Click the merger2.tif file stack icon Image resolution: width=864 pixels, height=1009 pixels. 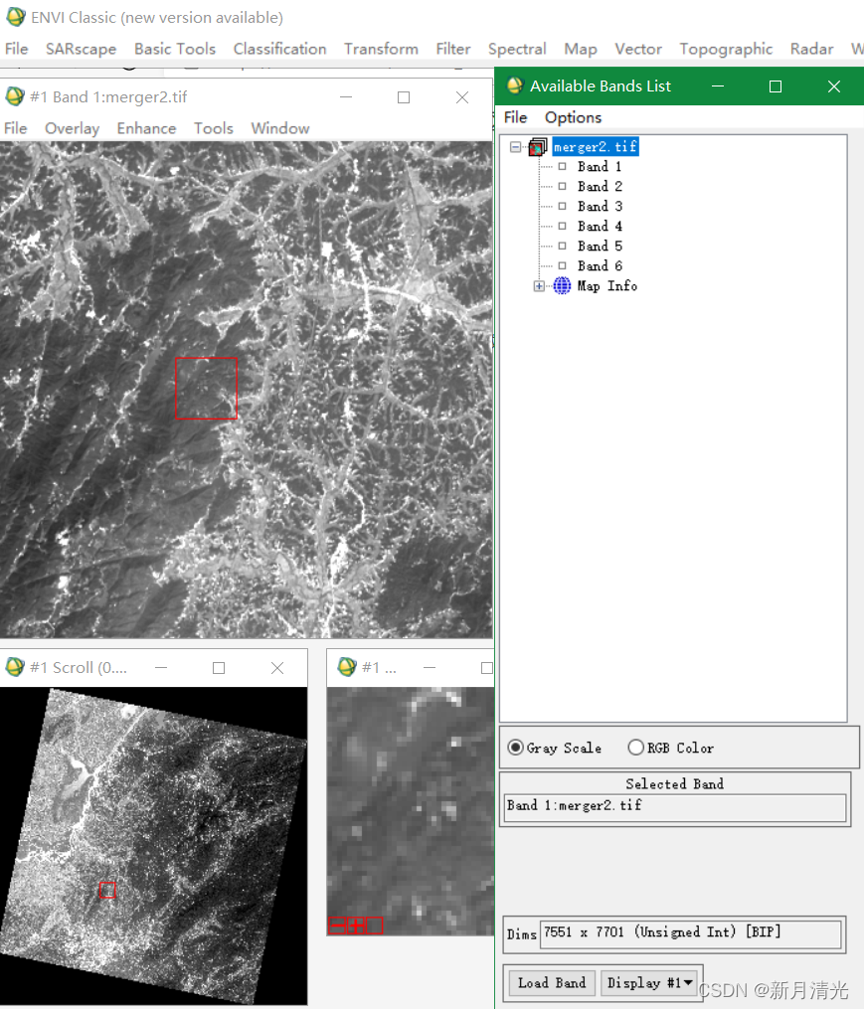click(538, 147)
